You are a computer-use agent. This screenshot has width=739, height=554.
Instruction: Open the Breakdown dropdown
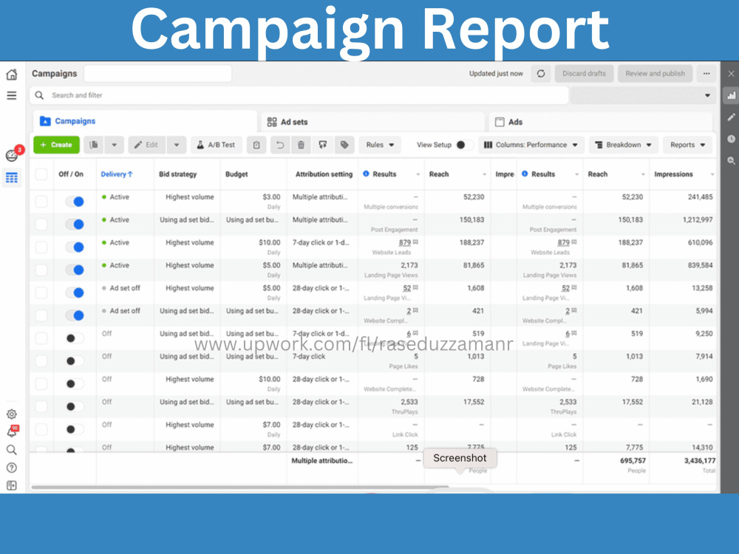click(x=624, y=145)
